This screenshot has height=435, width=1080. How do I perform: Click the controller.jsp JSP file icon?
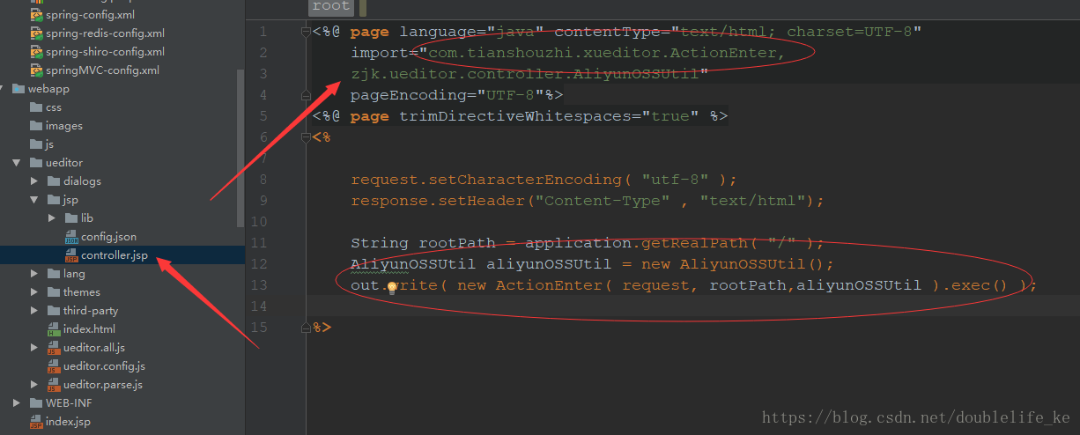(x=71, y=255)
